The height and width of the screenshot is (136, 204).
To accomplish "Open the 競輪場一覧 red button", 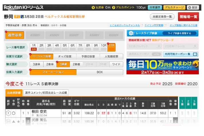I will point(189,17).
